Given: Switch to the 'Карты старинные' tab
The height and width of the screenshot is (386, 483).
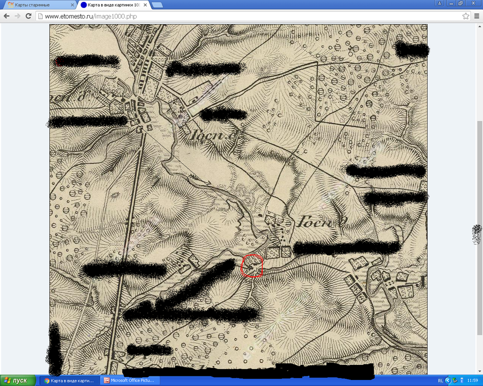Looking at the screenshot, I should pyautogui.click(x=35, y=5).
